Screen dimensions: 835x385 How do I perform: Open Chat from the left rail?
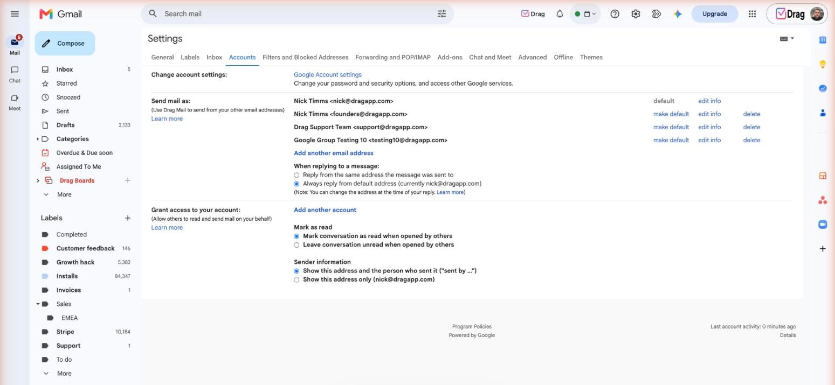coord(15,74)
